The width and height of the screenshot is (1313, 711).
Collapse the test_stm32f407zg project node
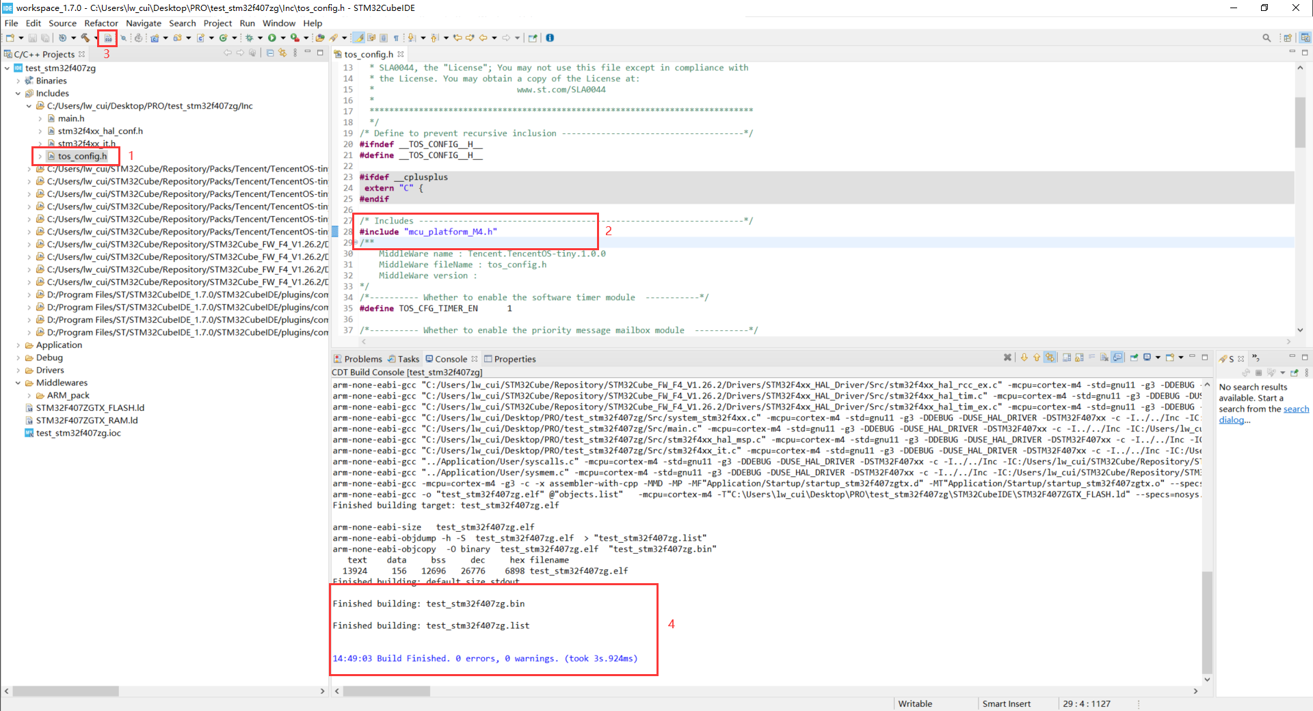(x=7, y=68)
